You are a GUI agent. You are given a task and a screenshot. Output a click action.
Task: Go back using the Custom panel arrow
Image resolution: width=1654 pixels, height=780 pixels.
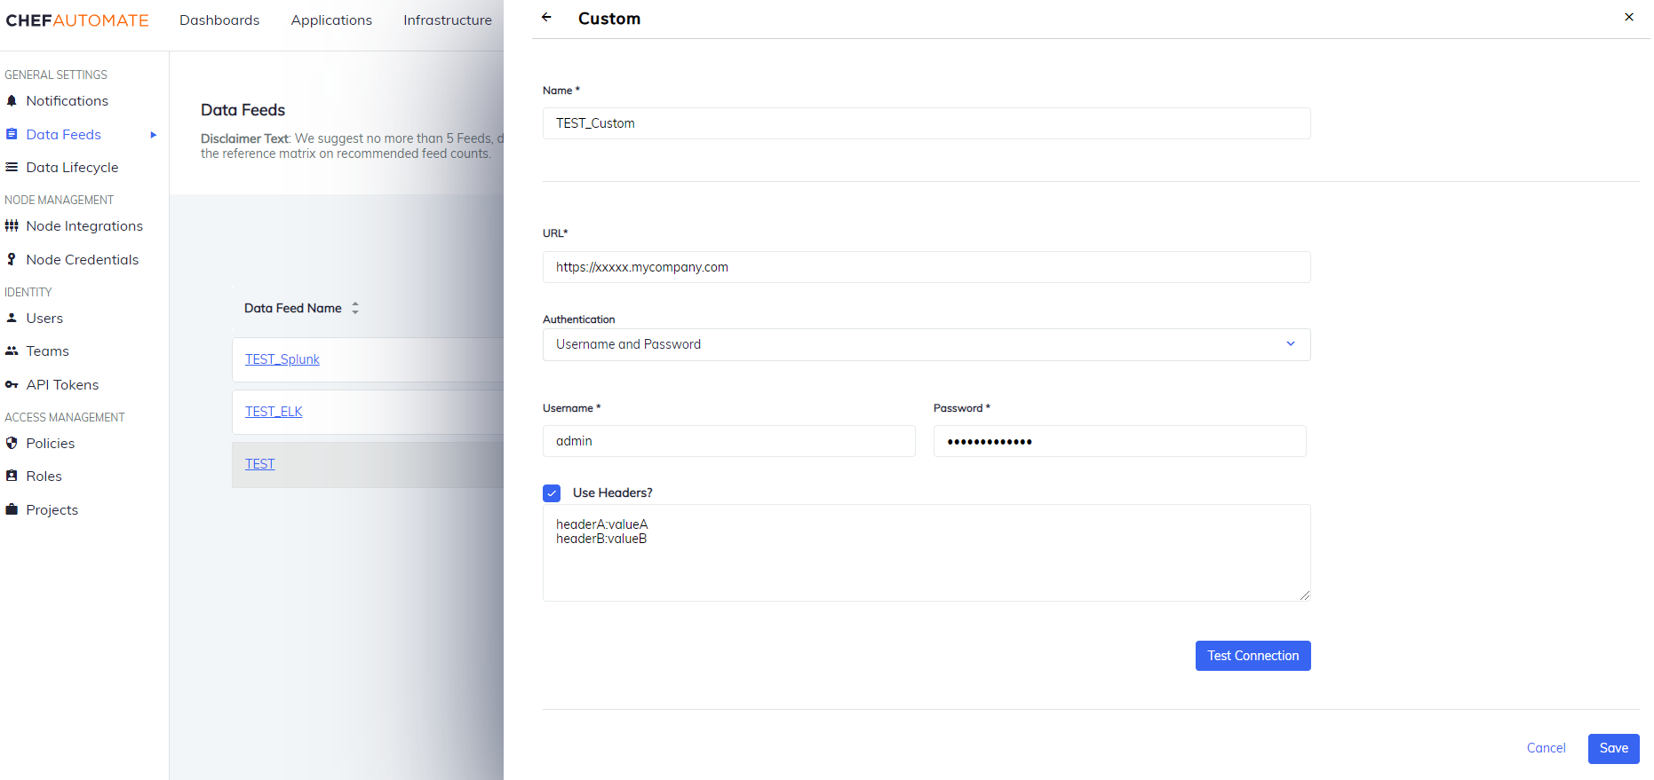pyautogui.click(x=547, y=18)
